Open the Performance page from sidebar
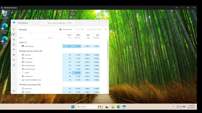Screen dimensions: 202x113 [x=14, y=40]
